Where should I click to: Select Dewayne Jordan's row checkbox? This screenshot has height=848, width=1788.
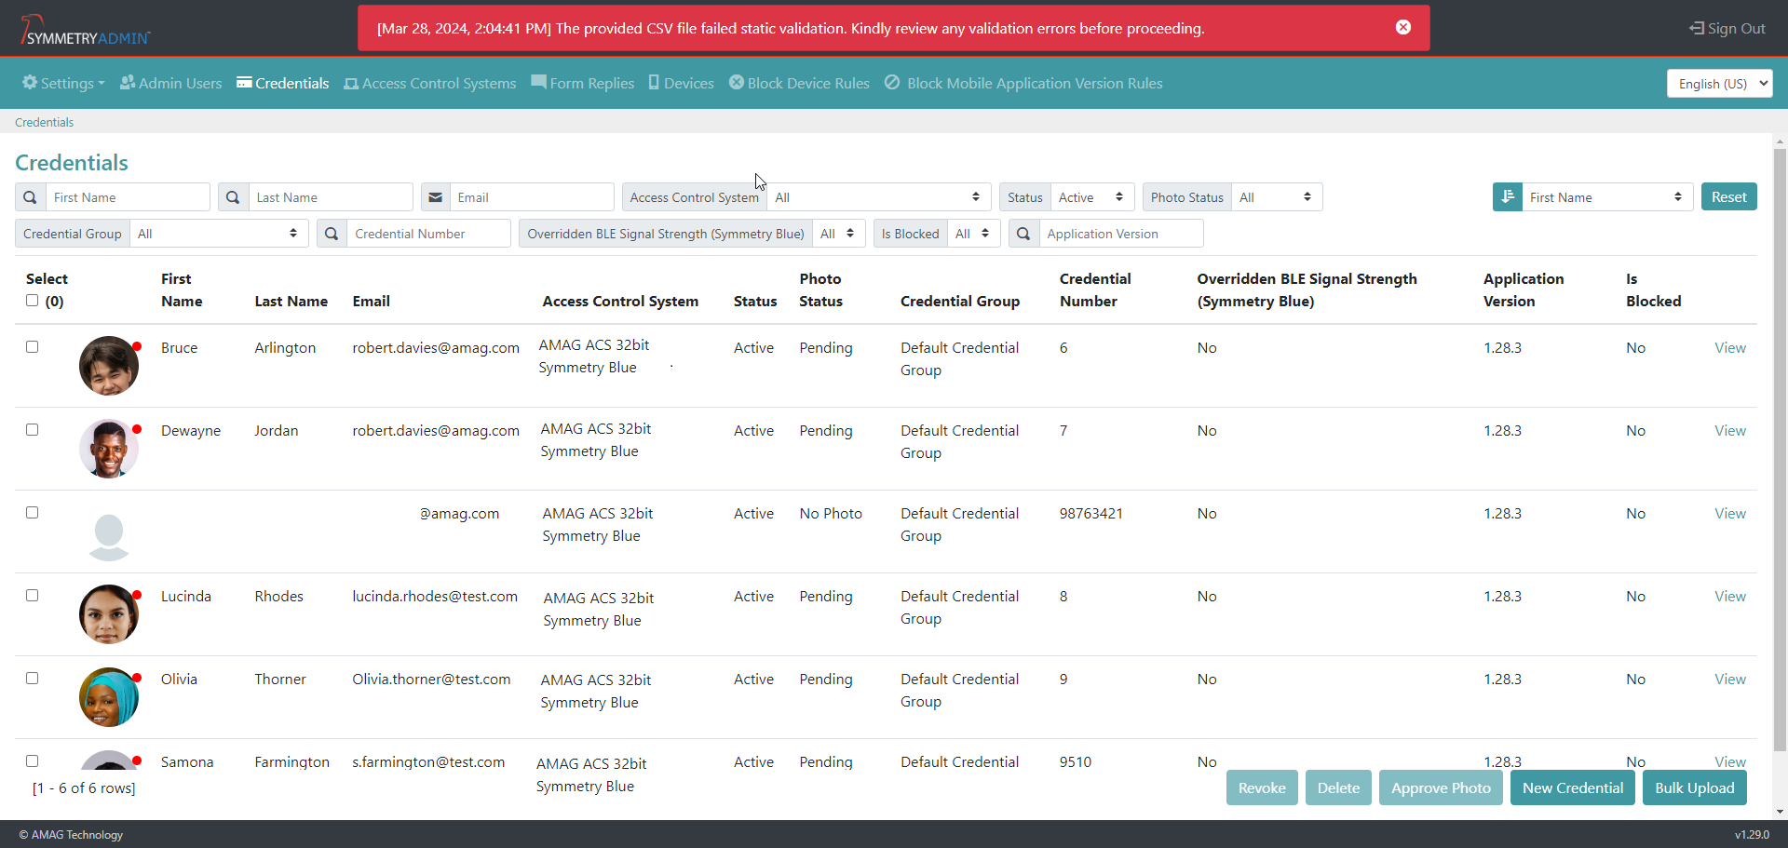[33, 429]
